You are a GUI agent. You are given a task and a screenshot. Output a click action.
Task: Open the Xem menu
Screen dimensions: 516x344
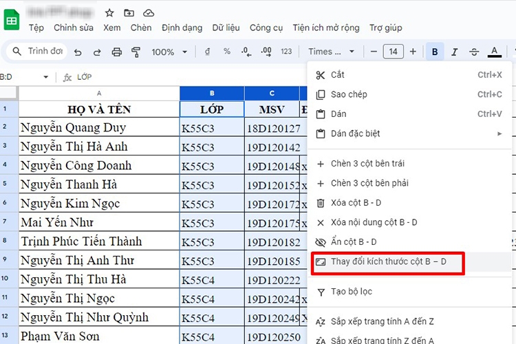[x=112, y=28]
